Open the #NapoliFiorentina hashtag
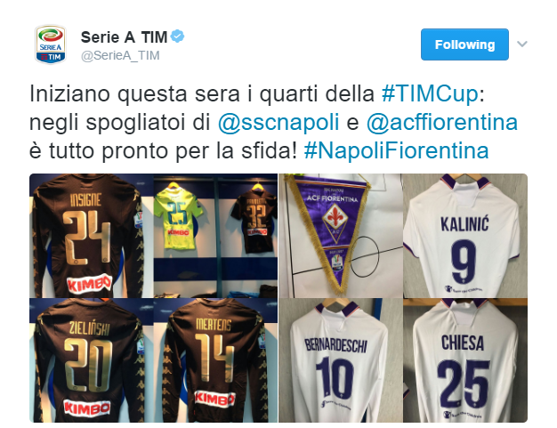The image size is (557, 428). 397,150
